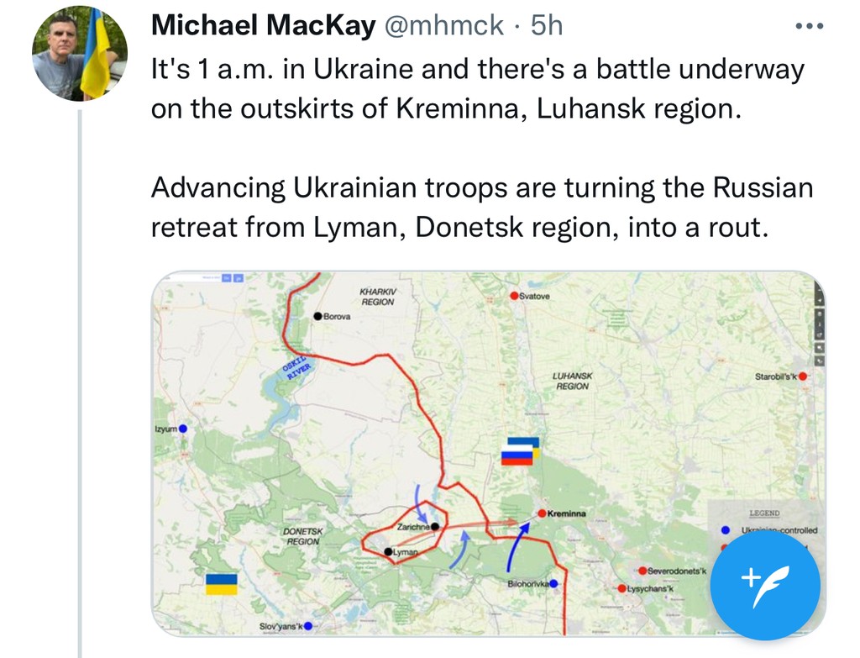
Task: Tap the compose new tweet button
Action: [764, 587]
